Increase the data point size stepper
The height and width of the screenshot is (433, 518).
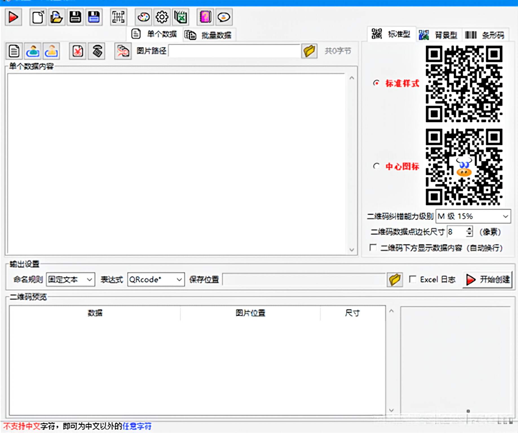tap(469, 229)
